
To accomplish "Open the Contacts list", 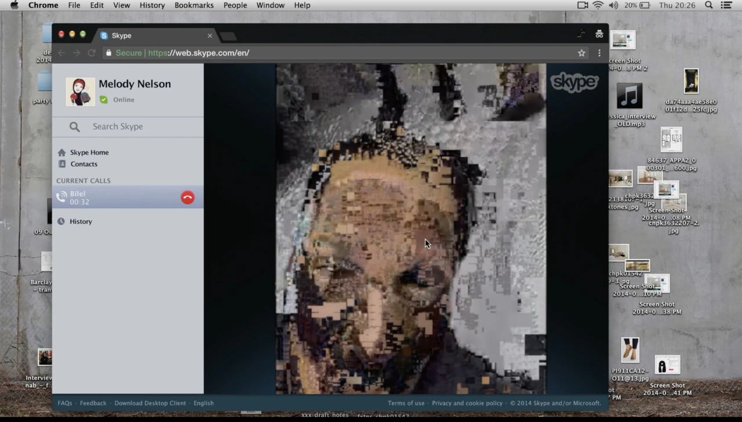I will 83,164.
